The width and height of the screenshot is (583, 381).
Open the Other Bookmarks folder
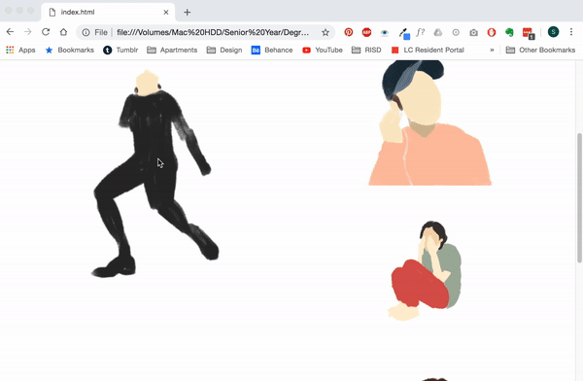point(540,50)
